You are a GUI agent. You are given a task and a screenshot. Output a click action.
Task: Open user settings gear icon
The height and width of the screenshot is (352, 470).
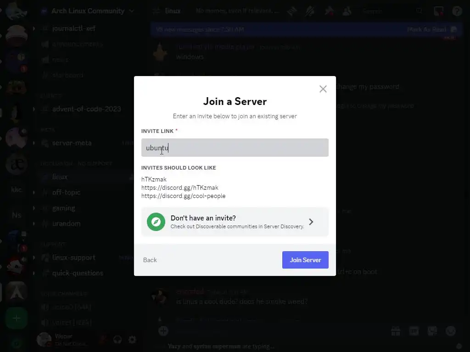132,340
